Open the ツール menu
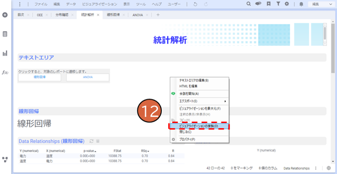Viewport: 337px width, 174px height. coord(141,4)
